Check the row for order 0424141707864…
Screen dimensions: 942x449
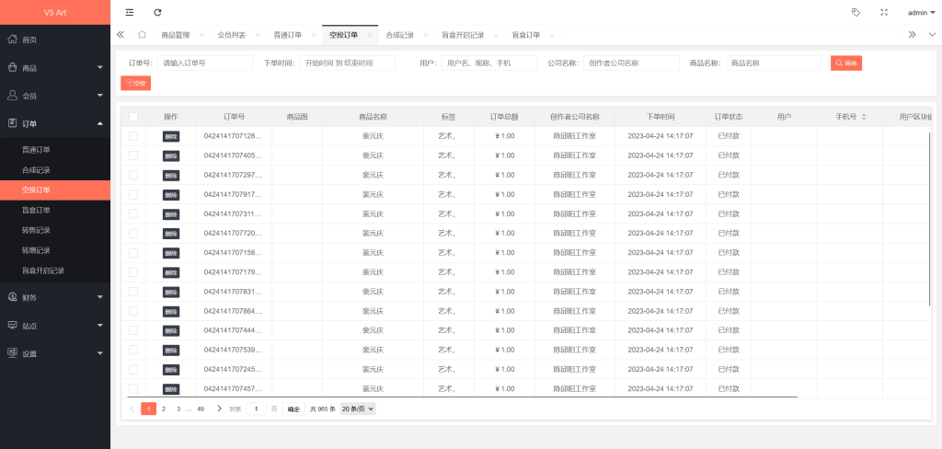(133, 311)
